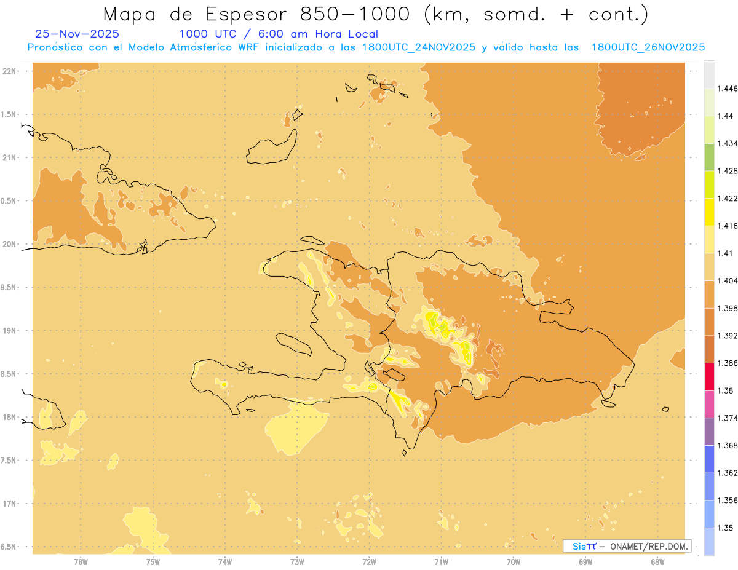Click the legend label 1.404
Image resolution: width=738 pixels, height=570 pixels.
pos(726,280)
